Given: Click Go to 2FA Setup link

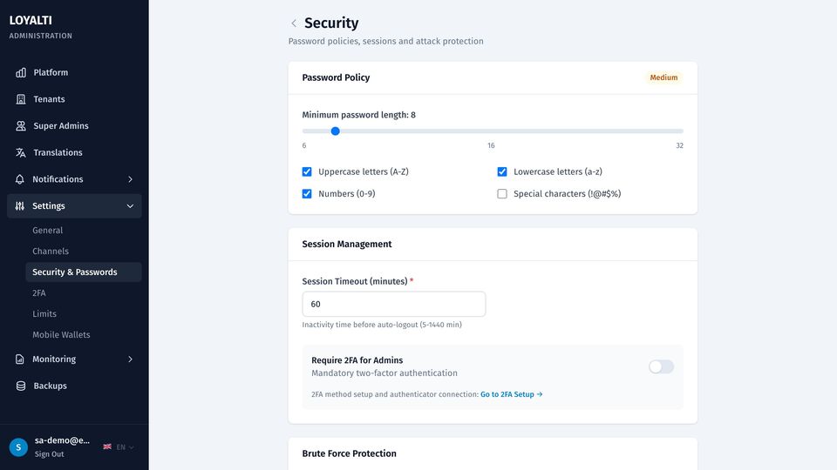Looking at the screenshot, I should pos(512,394).
